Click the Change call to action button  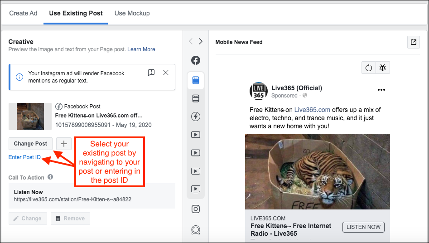[28, 219]
